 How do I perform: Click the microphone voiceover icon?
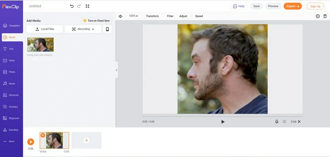pos(277,122)
